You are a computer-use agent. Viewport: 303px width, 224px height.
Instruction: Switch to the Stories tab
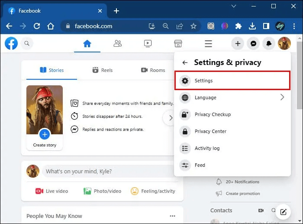[x=52, y=70]
